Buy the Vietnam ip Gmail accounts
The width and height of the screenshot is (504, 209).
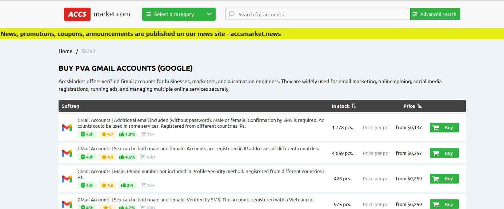tap(444, 204)
